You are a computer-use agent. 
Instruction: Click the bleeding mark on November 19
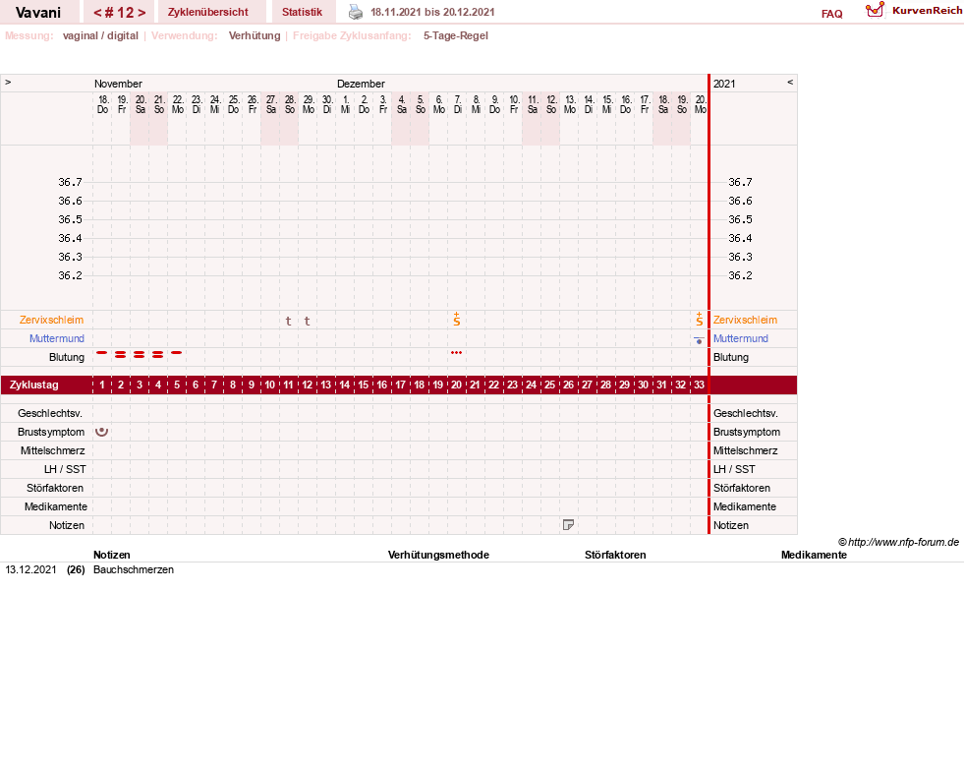point(121,354)
